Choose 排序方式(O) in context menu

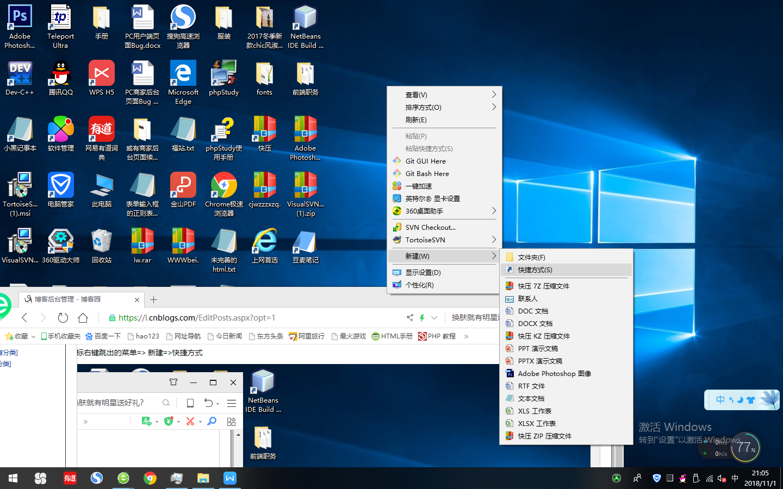coord(444,107)
